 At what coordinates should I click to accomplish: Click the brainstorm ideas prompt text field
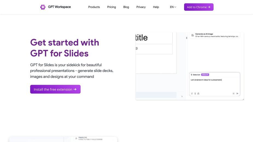point(215,85)
